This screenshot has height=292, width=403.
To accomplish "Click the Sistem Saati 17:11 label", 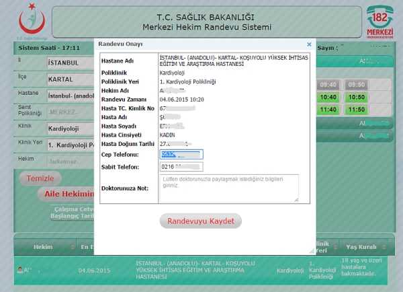I will pos(49,48).
